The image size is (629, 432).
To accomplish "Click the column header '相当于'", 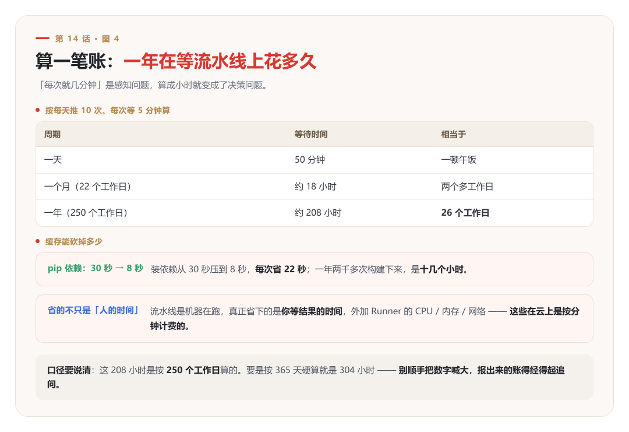I will click(453, 135).
